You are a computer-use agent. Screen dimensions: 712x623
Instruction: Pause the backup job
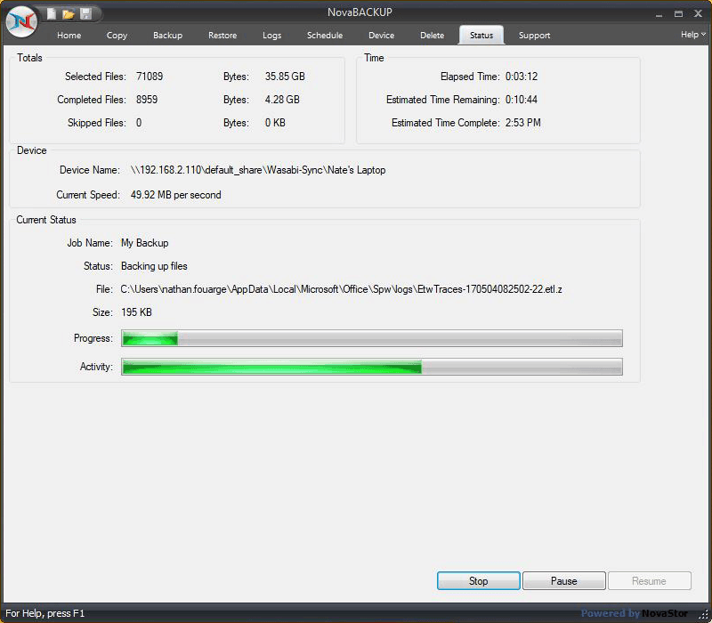pos(564,581)
